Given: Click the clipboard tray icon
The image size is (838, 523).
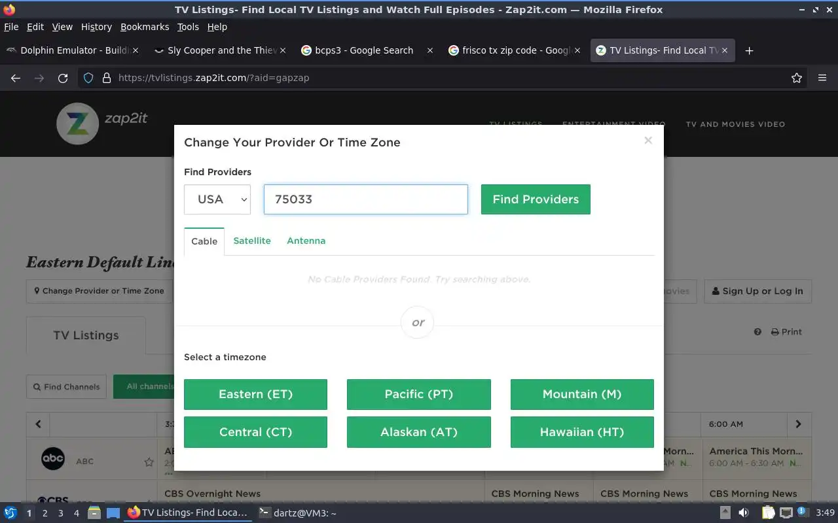Looking at the screenshot, I should coord(768,513).
